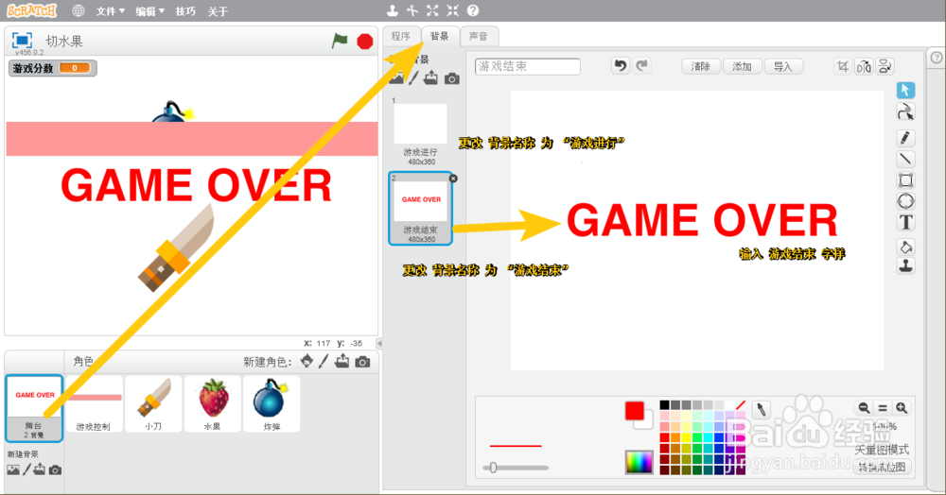Image resolution: width=946 pixels, height=495 pixels.
Task: Select the 小刀 knife sprite
Action: point(153,404)
